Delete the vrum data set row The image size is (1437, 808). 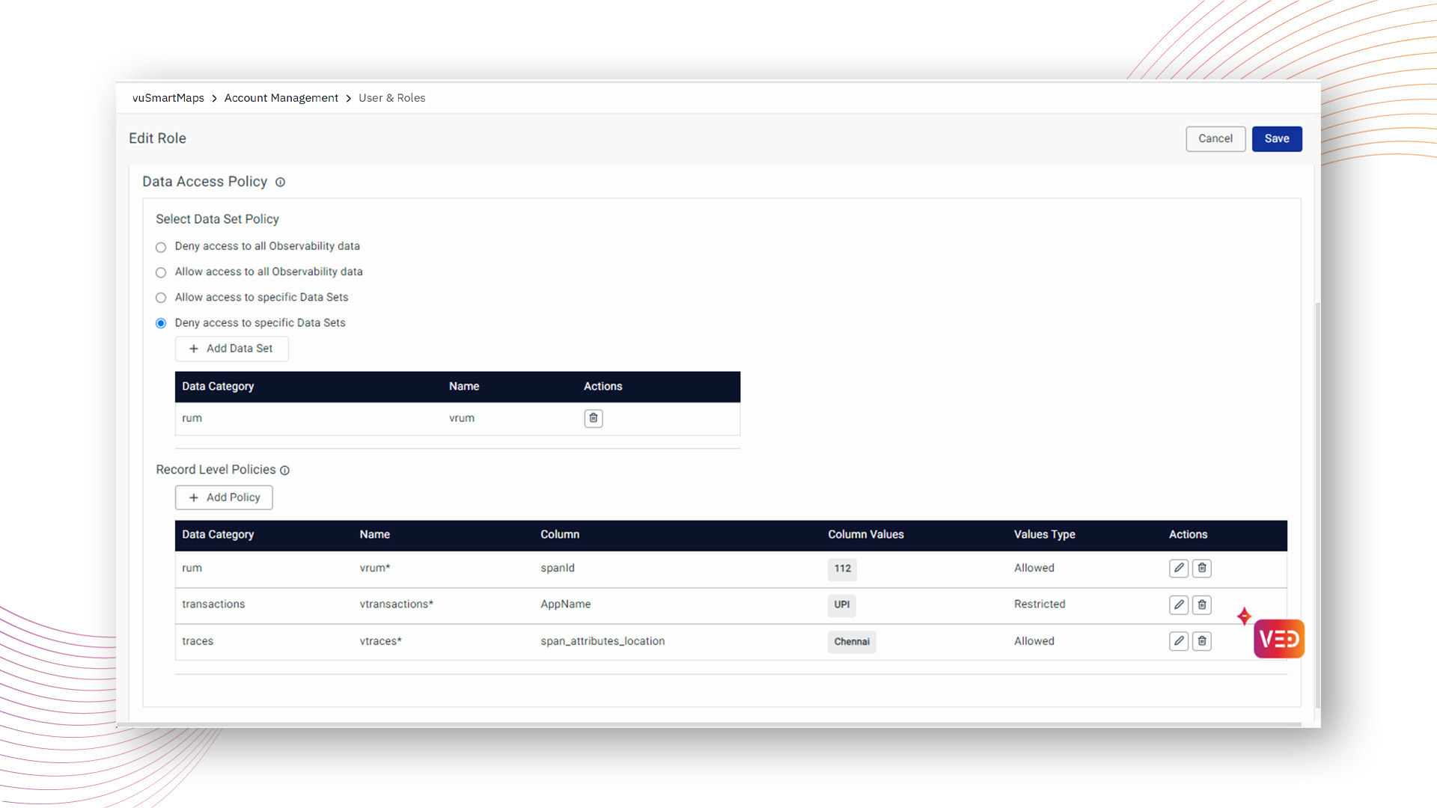click(593, 418)
